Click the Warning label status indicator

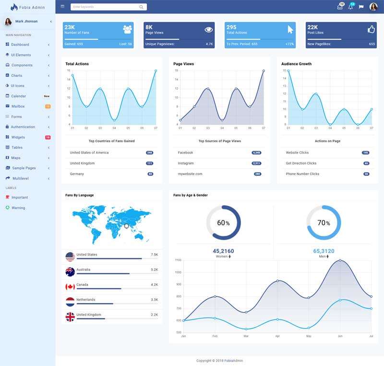7,207
